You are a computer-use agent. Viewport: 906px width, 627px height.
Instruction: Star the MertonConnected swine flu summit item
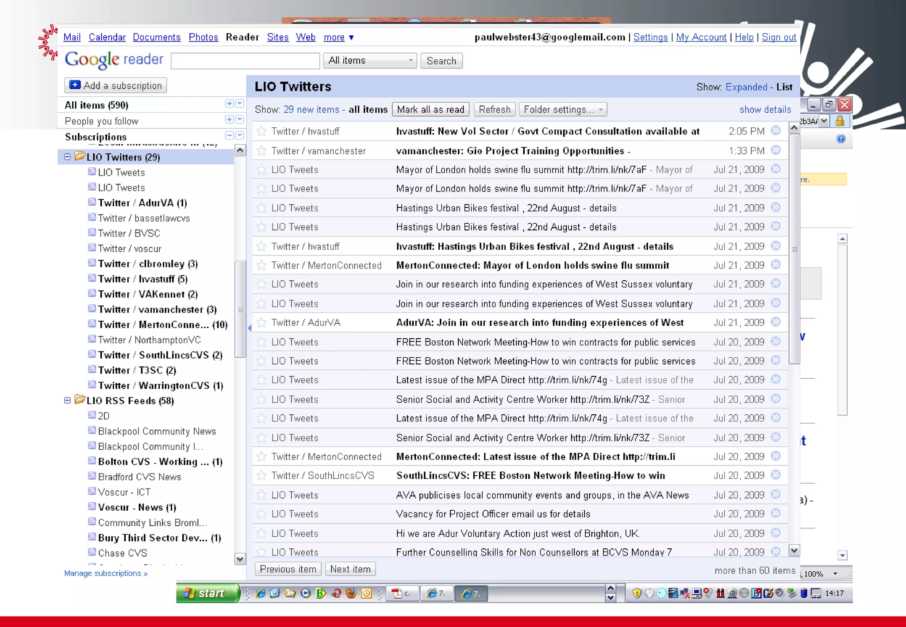click(x=261, y=265)
